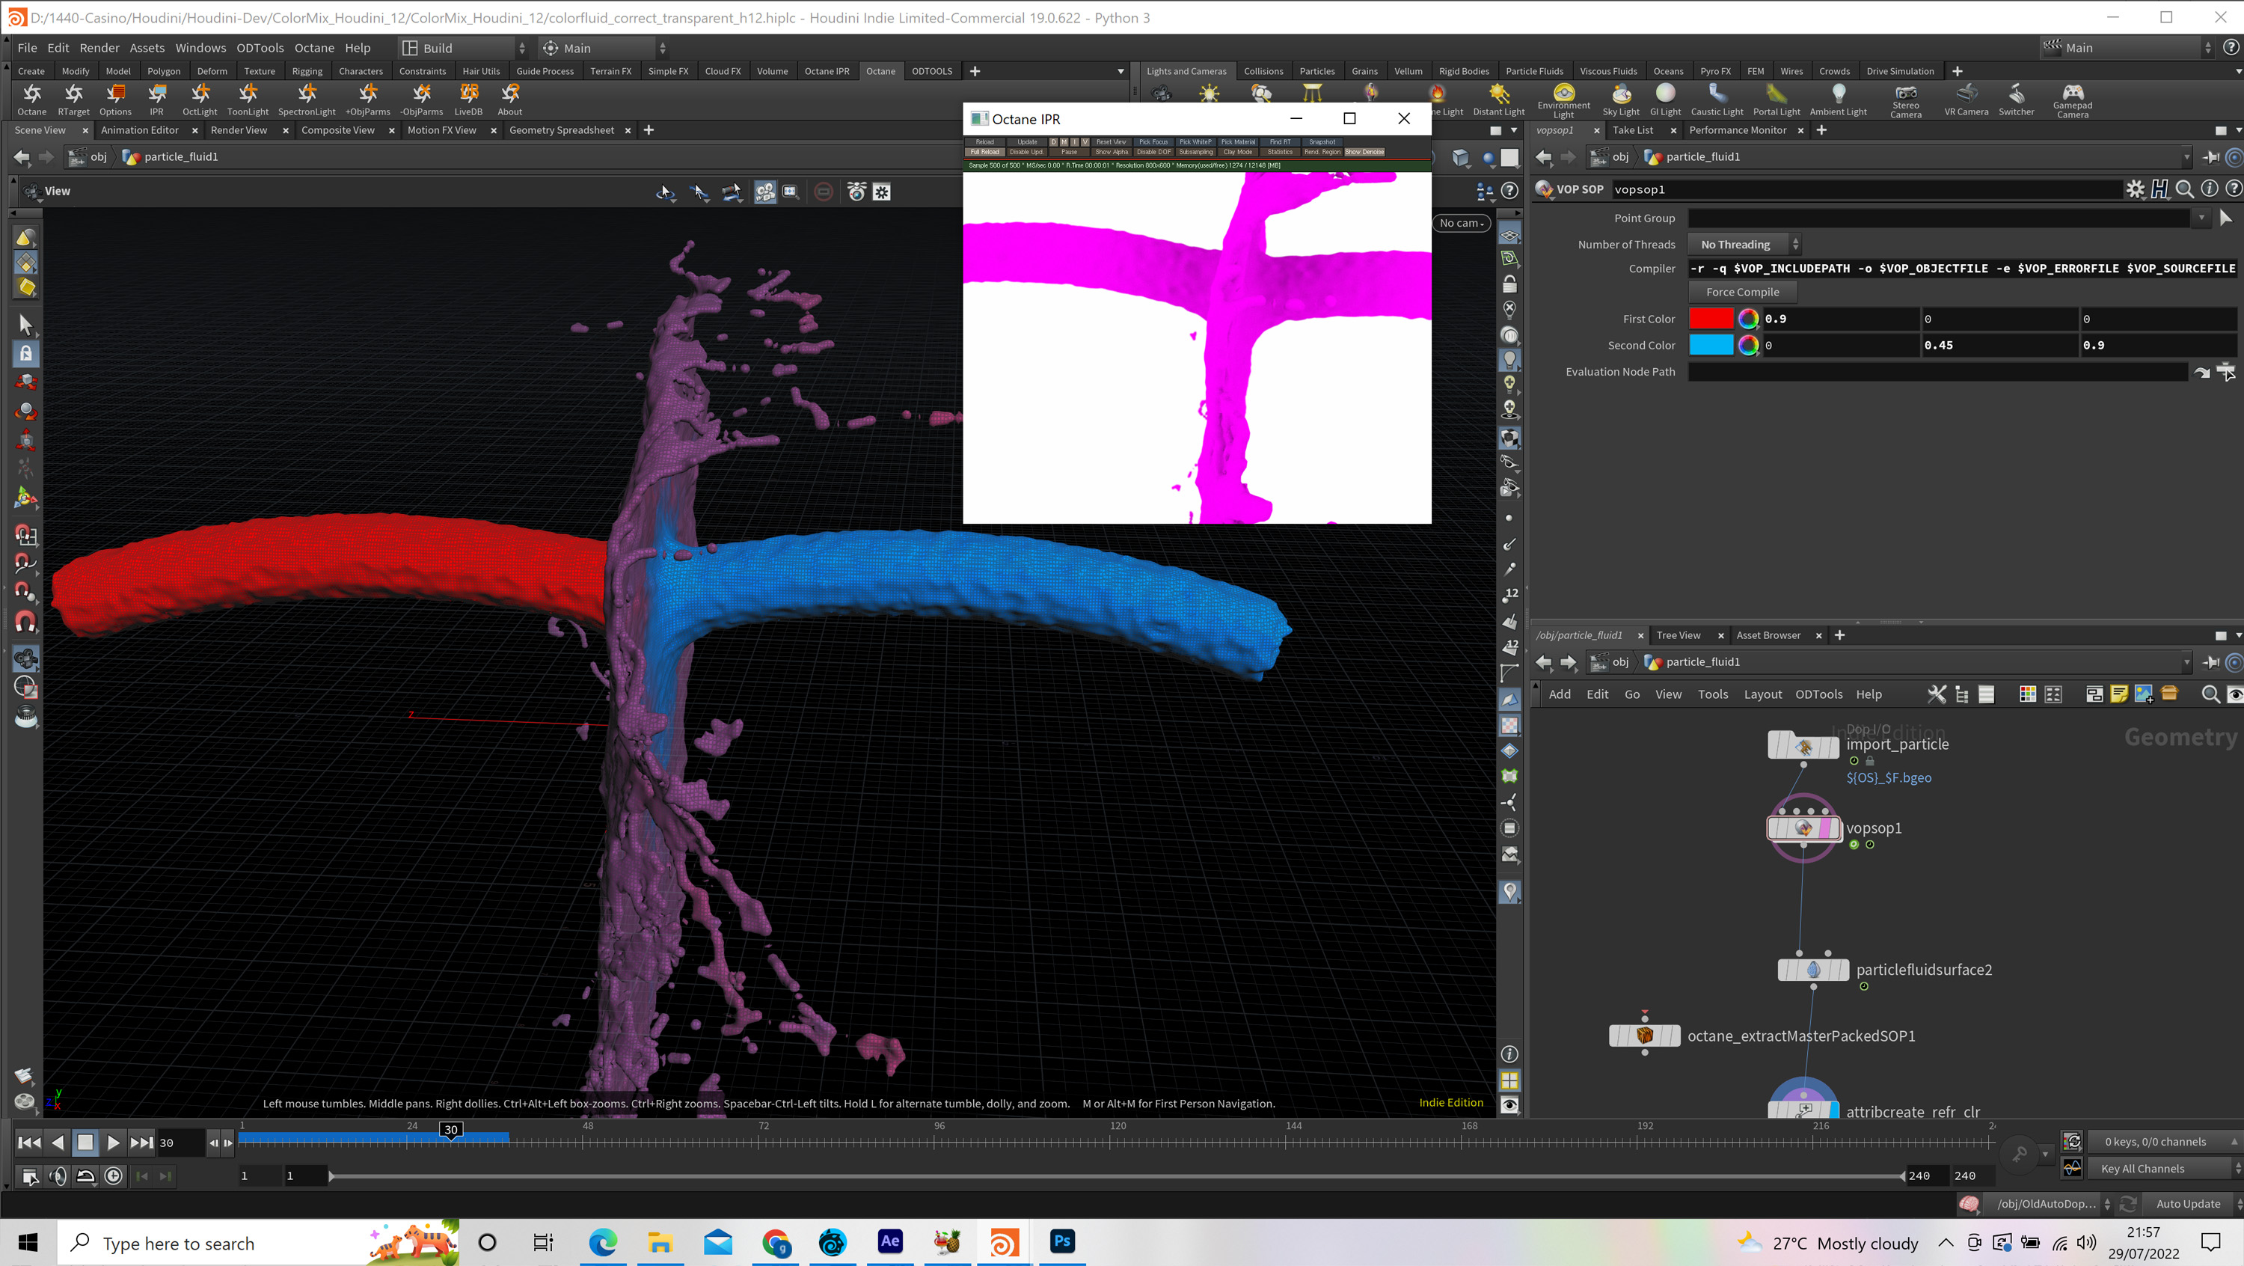Open the Octane menu
The image size is (2244, 1266).
click(x=313, y=48)
